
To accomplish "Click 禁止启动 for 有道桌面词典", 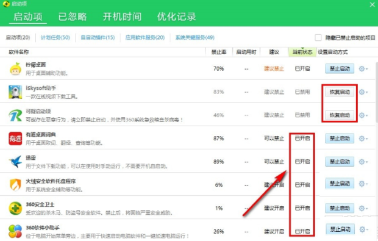I will (x=340, y=138).
